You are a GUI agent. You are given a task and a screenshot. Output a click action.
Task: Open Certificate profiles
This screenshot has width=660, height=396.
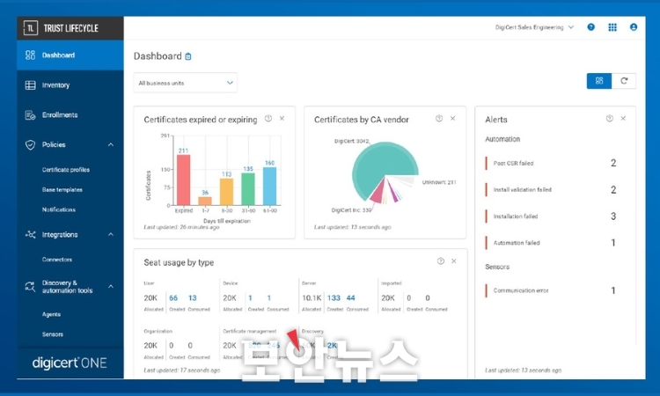[66, 170]
